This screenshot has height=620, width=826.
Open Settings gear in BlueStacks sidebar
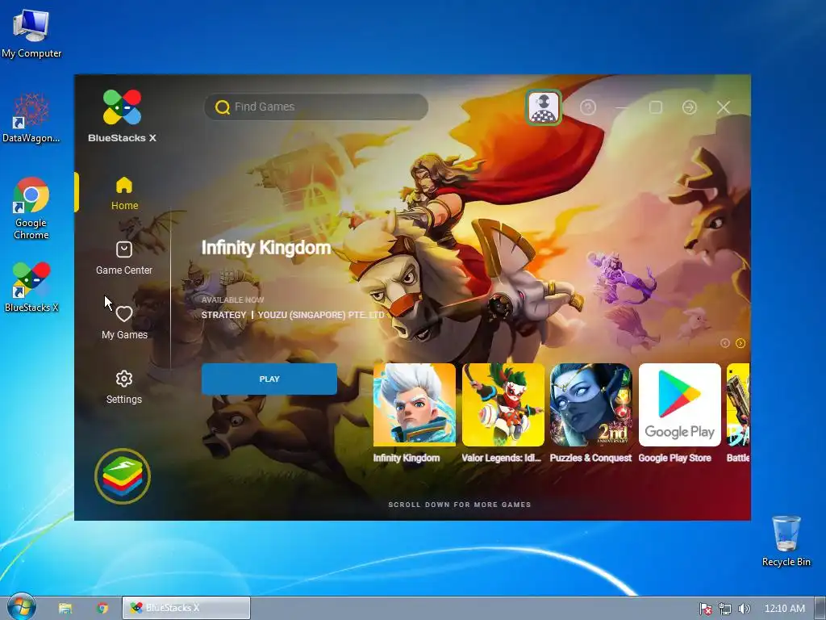point(123,379)
